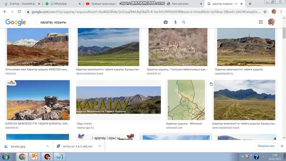This screenshot has height=161, width=286.
Task: Open a new browser tab
Action: point(250,4)
